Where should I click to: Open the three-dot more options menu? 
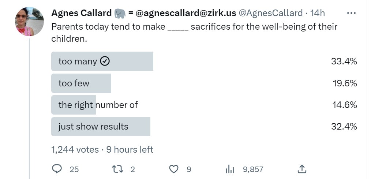pos(351,13)
